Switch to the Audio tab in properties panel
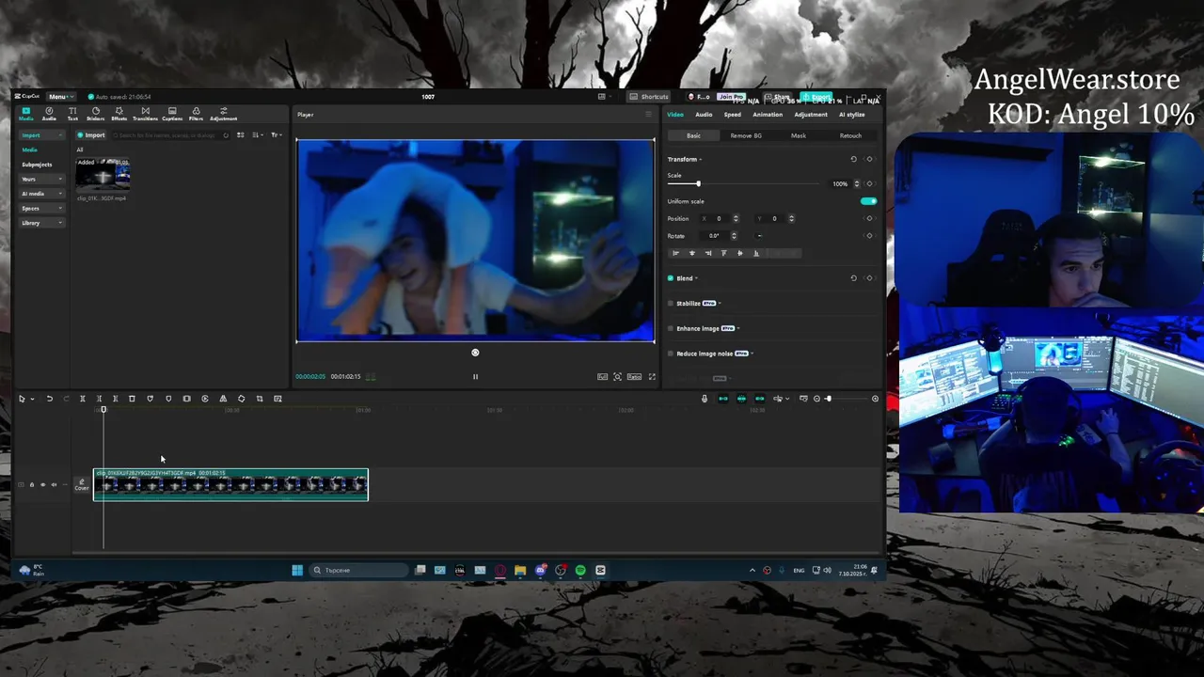This screenshot has height=677, width=1204. click(x=704, y=115)
